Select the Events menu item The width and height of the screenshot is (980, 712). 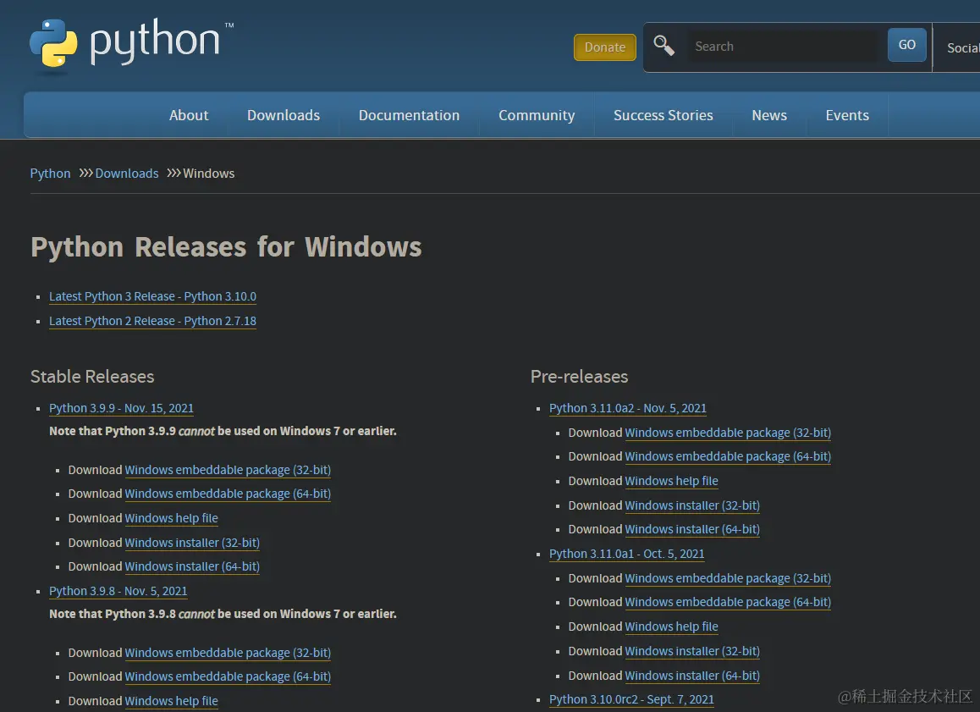pyautogui.click(x=847, y=115)
